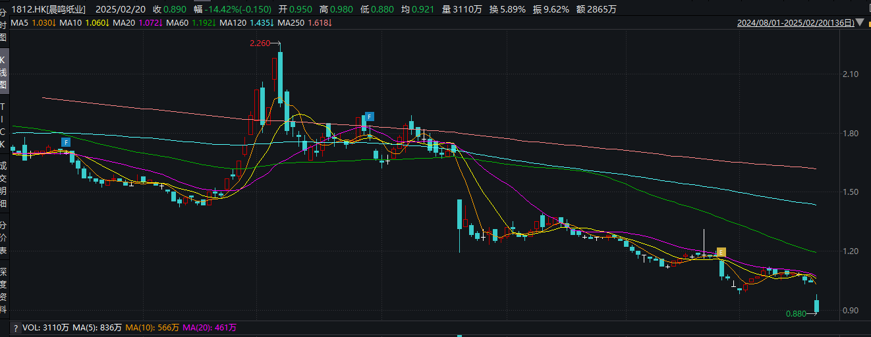Click the blue F marker near the chart's left edge

tap(65, 142)
